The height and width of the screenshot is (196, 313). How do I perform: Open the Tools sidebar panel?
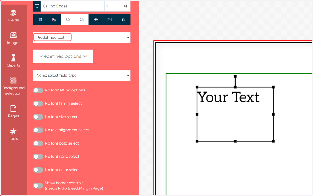pyautogui.click(x=13, y=134)
